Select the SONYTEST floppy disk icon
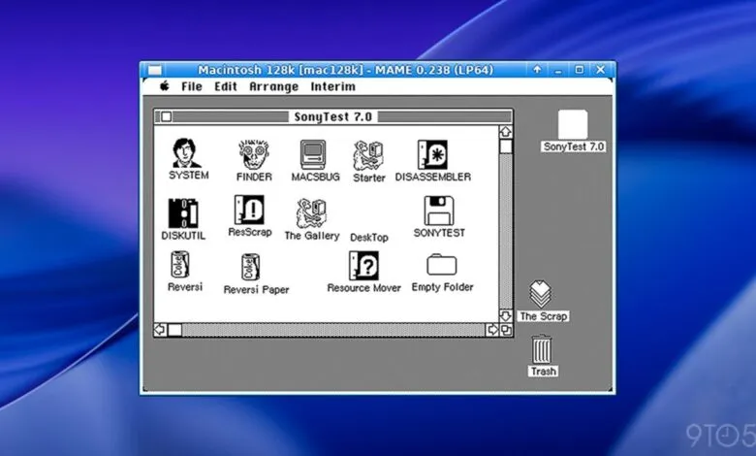Image resolution: width=756 pixels, height=456 pixels. [x=439, y=211]
